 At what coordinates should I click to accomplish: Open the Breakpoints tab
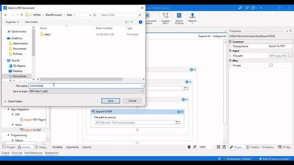(x=51, y=153)
